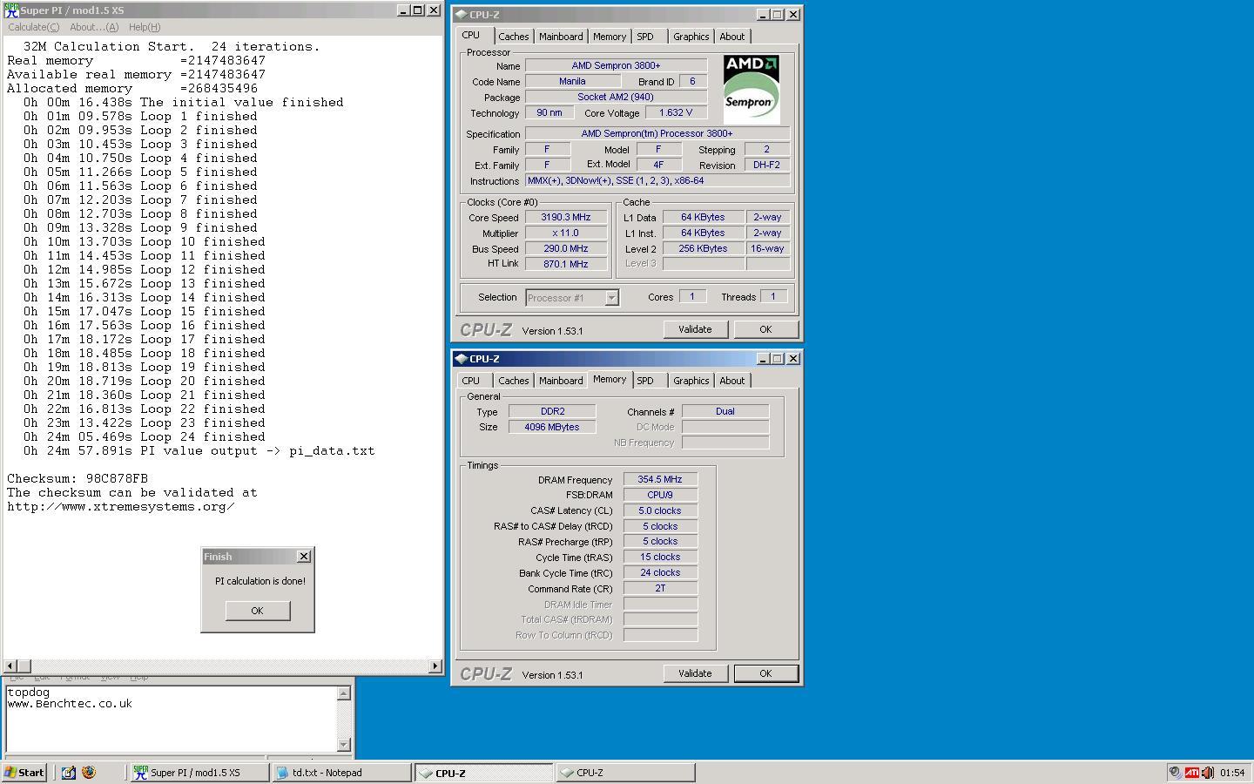Click first quick launch desktop icon
This screenshot has height=784, width=1254.
point(68,773)
